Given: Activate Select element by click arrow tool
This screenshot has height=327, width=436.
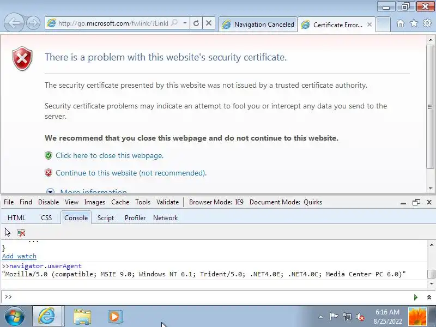Looking at the screenshot, I should coord(8,233).
